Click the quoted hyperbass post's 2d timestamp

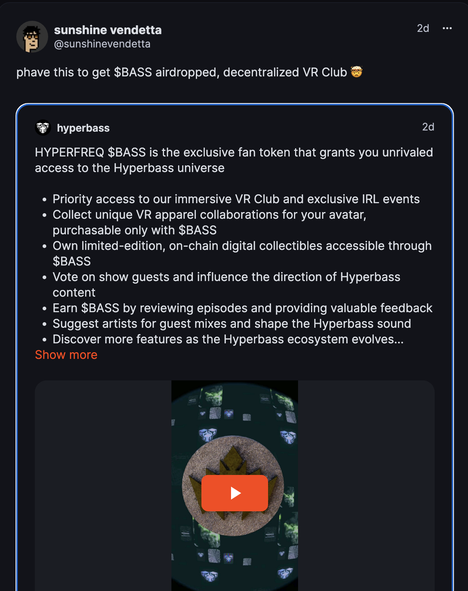point(428,127)
